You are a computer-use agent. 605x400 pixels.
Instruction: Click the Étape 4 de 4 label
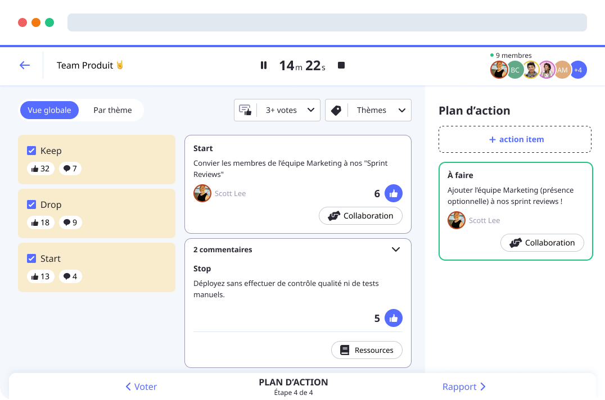(294, 393)
